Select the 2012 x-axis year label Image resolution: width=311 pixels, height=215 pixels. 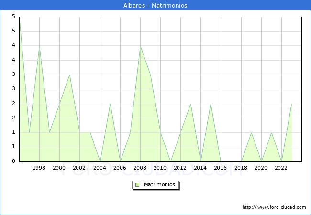[x=180, y=168]
